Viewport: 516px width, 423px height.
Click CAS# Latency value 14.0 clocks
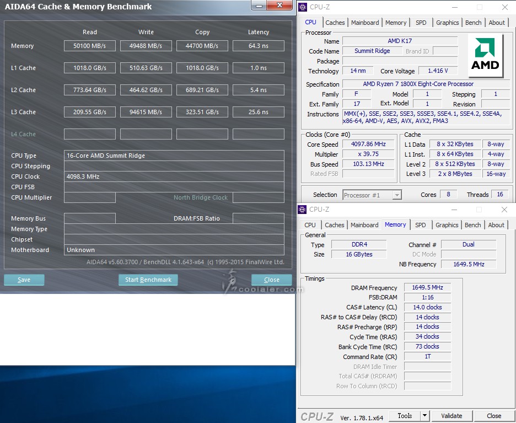tap(427, 307)
